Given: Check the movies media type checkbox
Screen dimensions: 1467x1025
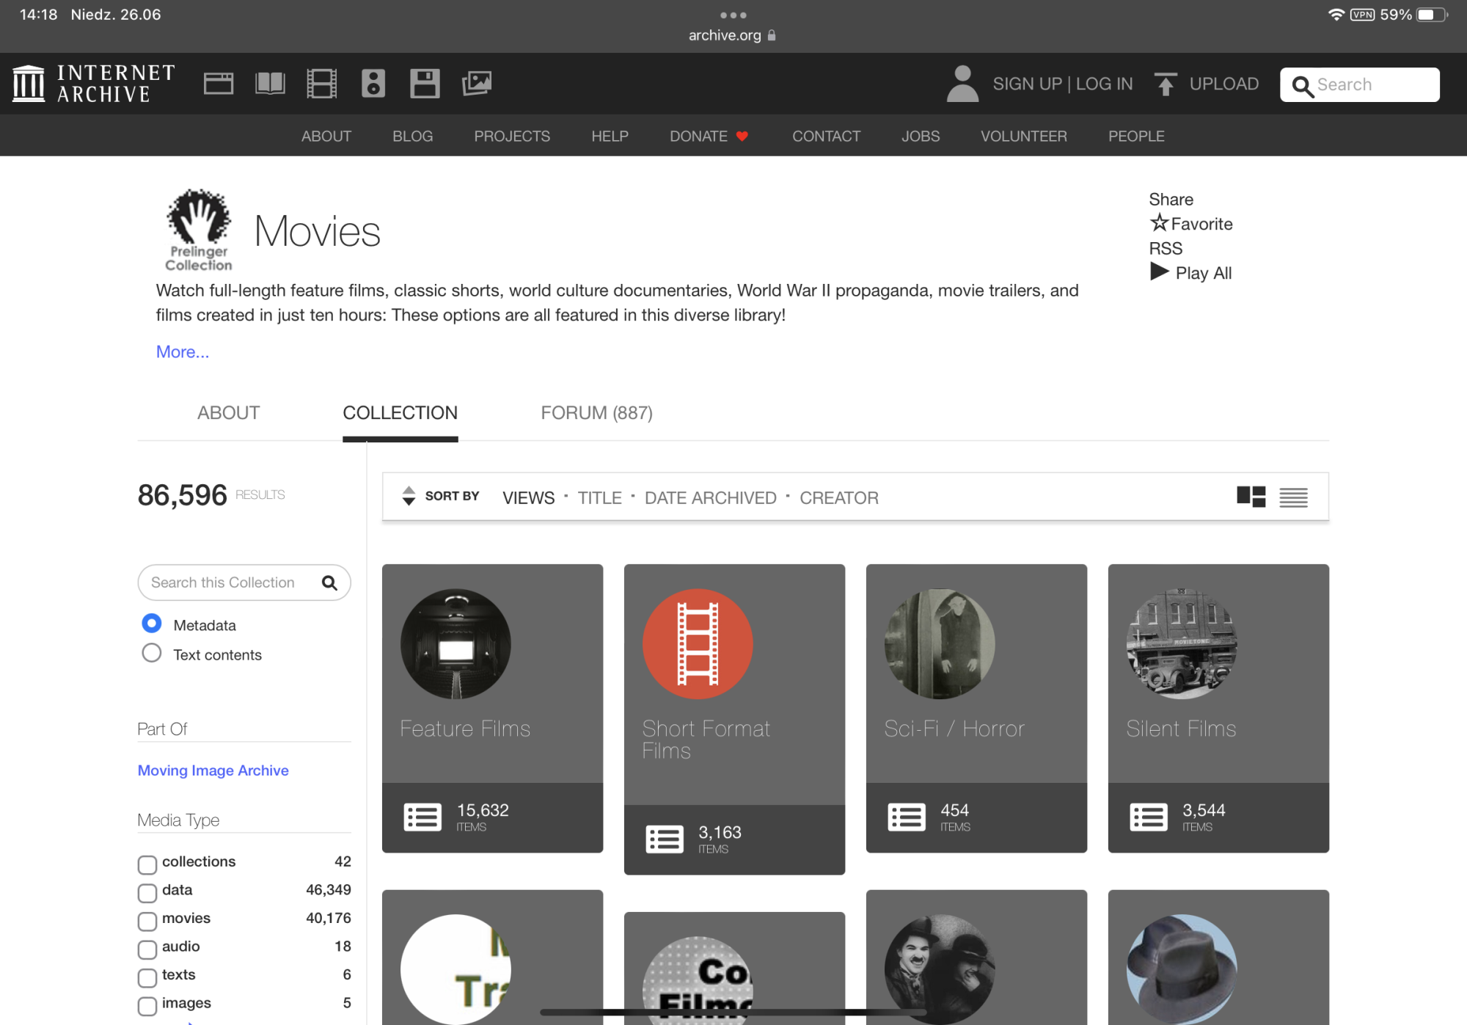Looking at the screenshot, I should click(147, 921).
